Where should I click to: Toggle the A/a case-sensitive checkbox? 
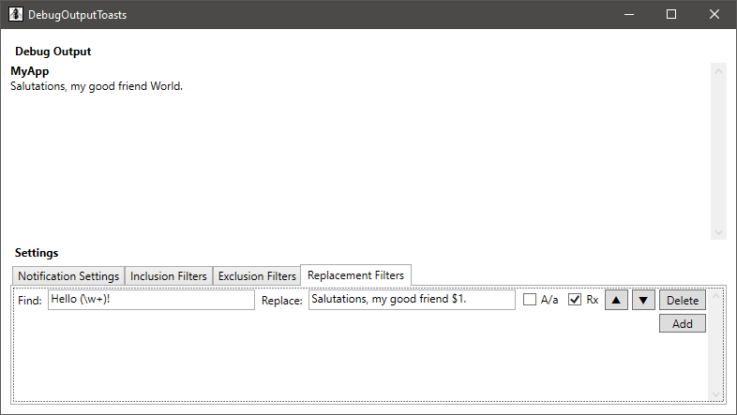pyautogui.click(x=530, y=300)
